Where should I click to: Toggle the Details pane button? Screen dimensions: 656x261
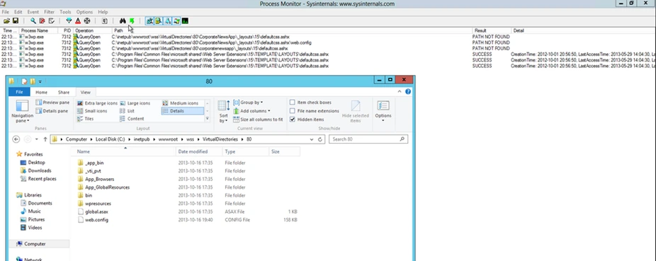click(52, 110)
